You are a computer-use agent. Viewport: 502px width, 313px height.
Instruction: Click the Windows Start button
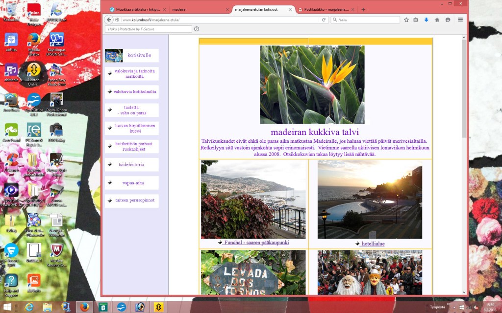point(8,307)
